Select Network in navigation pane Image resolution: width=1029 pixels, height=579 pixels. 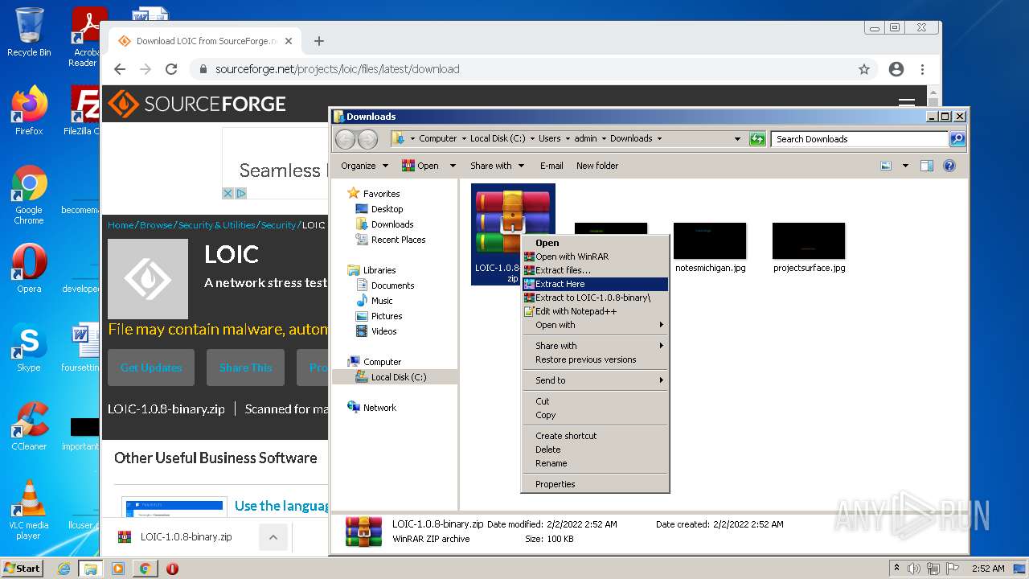click(379, 408)
